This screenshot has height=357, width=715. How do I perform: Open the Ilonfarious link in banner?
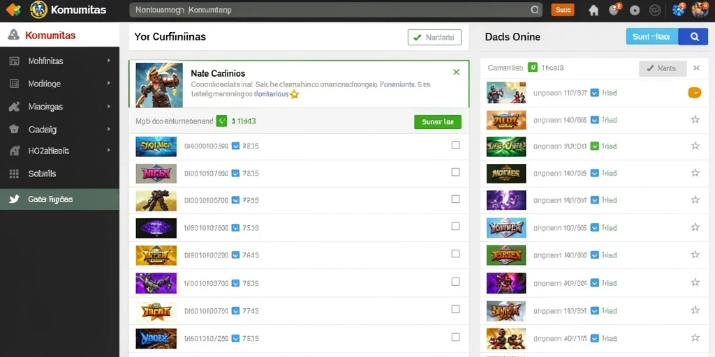click(272, 94)
